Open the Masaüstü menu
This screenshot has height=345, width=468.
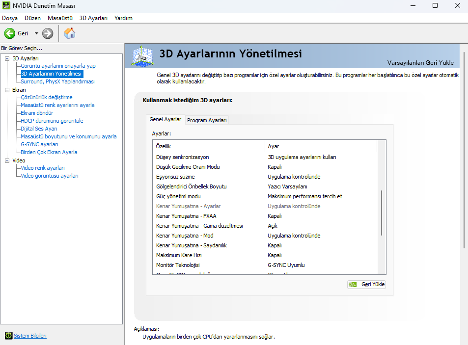pos(60,18)
